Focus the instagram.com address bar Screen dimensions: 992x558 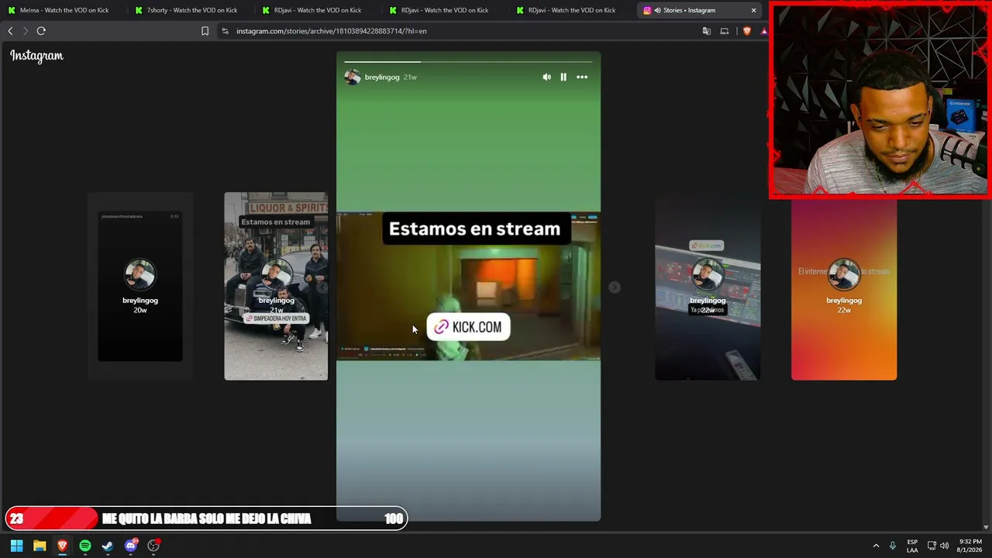tap(465, 31)
